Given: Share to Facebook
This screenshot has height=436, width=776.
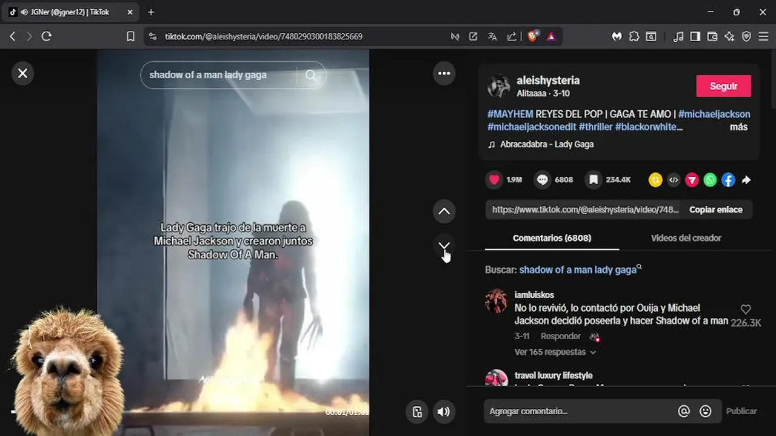Looking at the screenshot, I should click(728, 180).
